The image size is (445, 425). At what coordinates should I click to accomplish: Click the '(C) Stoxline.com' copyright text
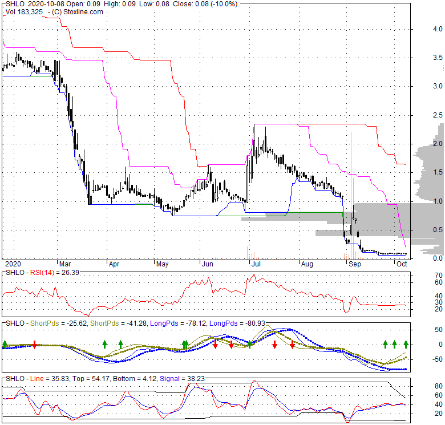pos(78,12)
